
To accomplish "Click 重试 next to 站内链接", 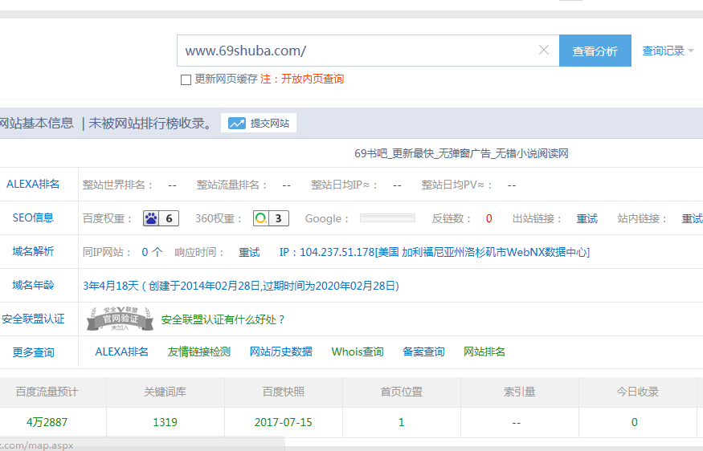I will pyautogui.click(x=693, y=218).
